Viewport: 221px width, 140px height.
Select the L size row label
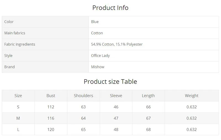pos(18,130)
